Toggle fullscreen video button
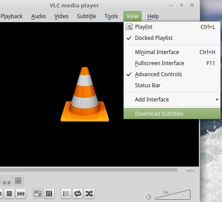Viewport: 222px width, 202px height. coord(38,194)
